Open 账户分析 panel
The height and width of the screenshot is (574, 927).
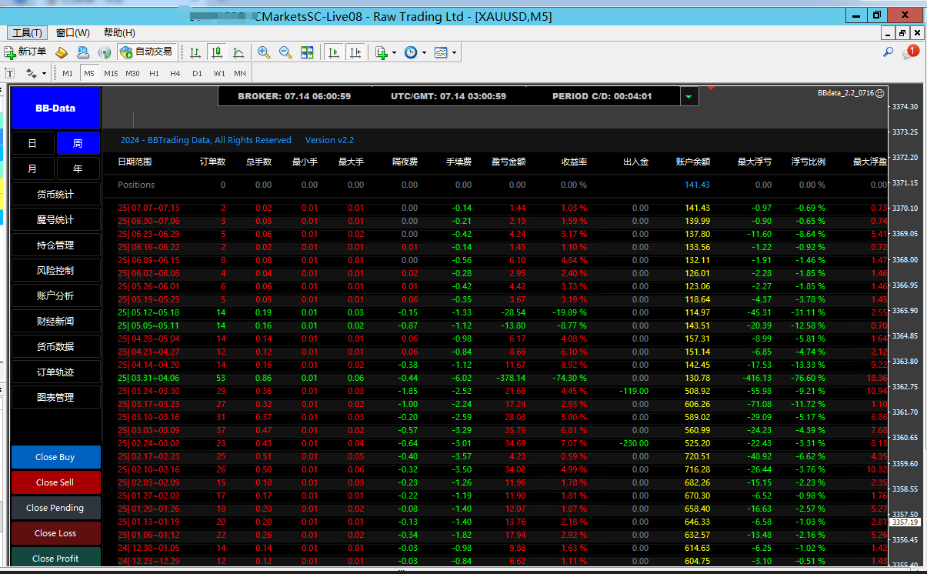click(x=55, y=295)
